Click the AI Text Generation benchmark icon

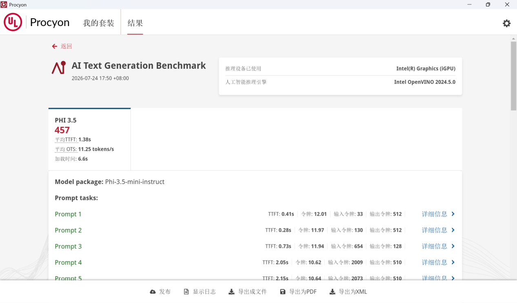pos(59,68)
